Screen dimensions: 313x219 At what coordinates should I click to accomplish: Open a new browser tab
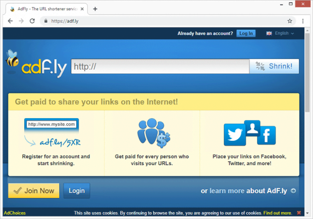(x=95, y=9)
